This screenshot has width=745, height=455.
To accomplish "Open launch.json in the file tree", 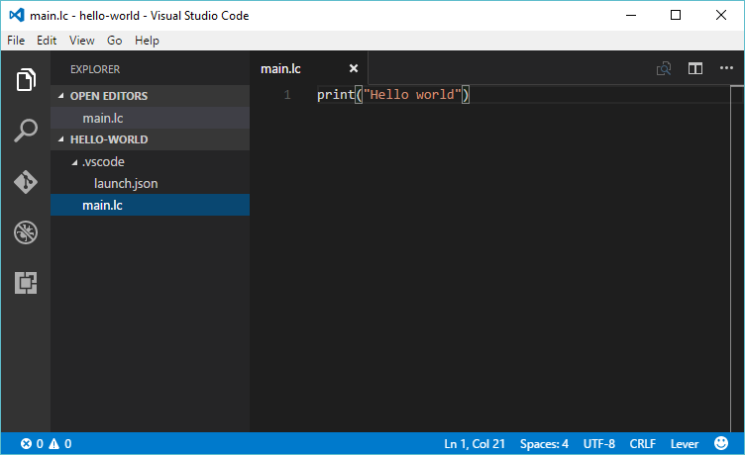I will (x=126, y=183).
